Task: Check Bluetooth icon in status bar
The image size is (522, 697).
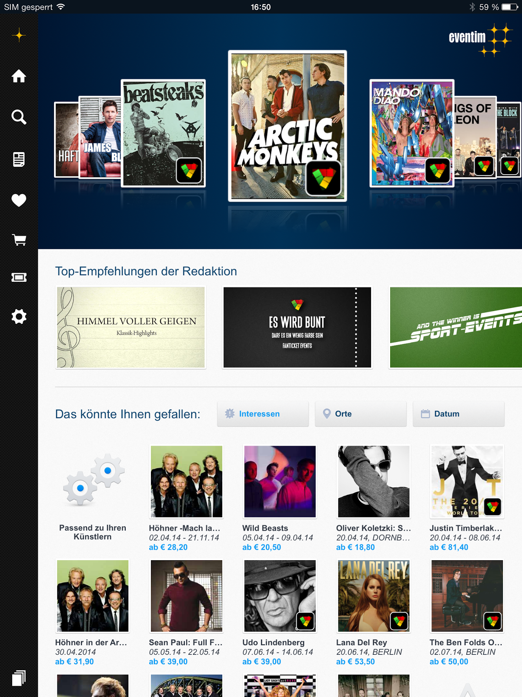Action: click(472, 7)
